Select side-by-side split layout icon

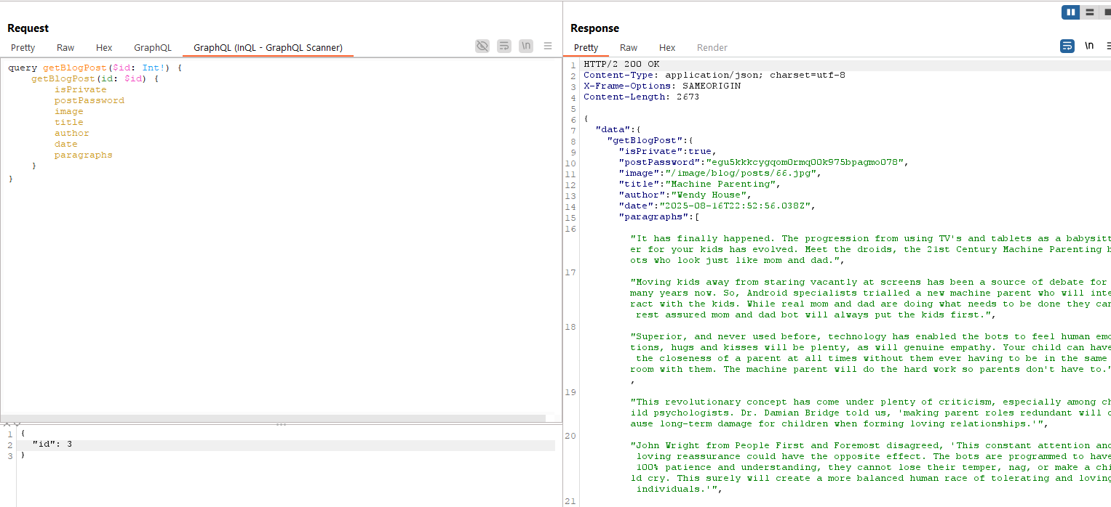[x=1070, y=12]
